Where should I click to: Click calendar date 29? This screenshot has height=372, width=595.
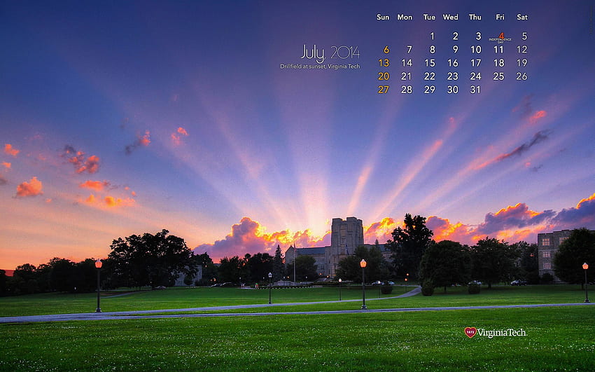click(430, 90)
